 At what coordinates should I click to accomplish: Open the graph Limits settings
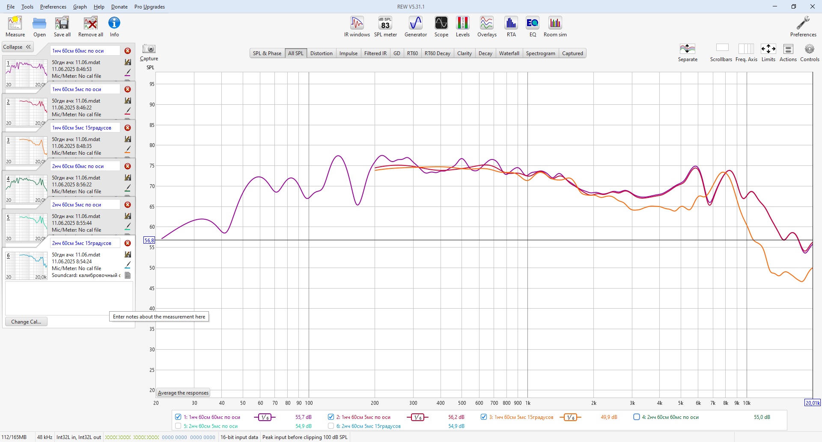768,53
